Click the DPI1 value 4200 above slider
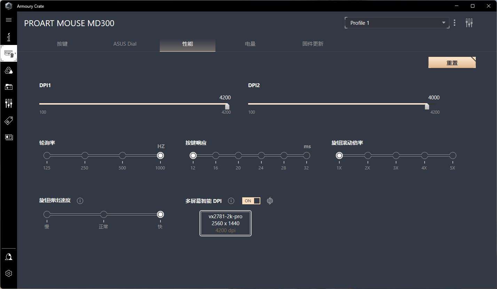The image size is (497, 289). [225, 98]
